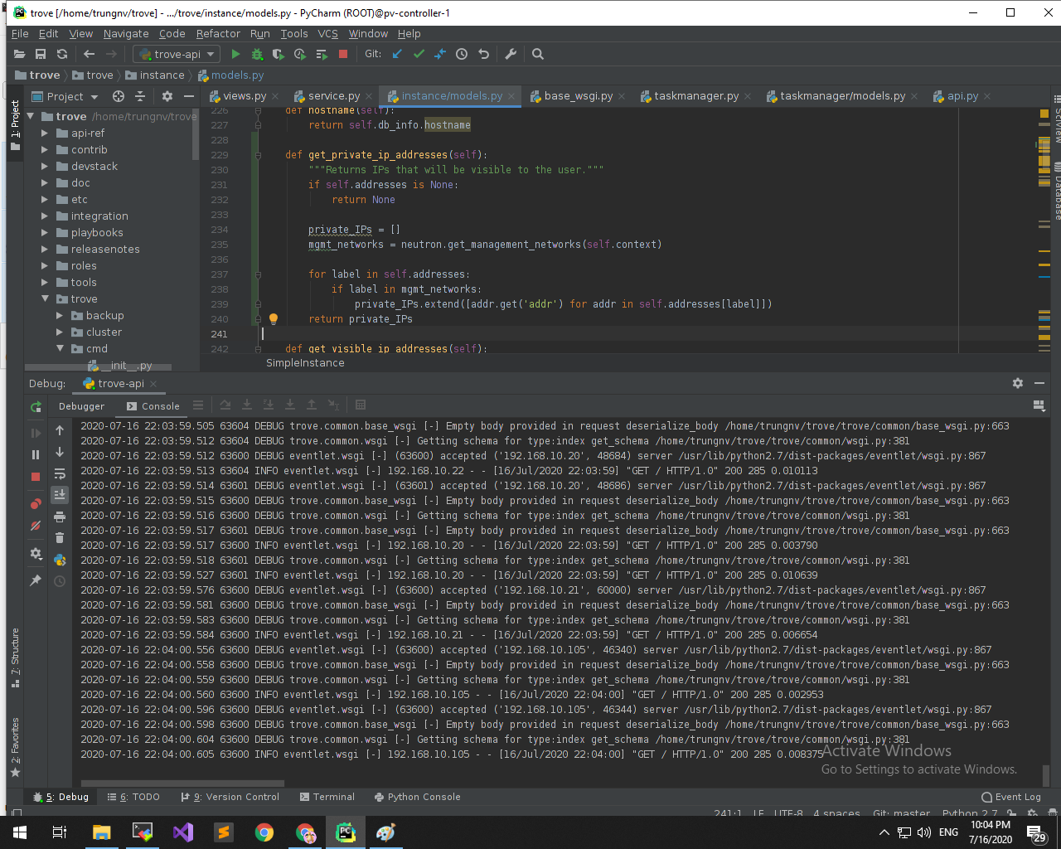Expand the integration folder
The image size is (1061, 849).
coord(45,216)
